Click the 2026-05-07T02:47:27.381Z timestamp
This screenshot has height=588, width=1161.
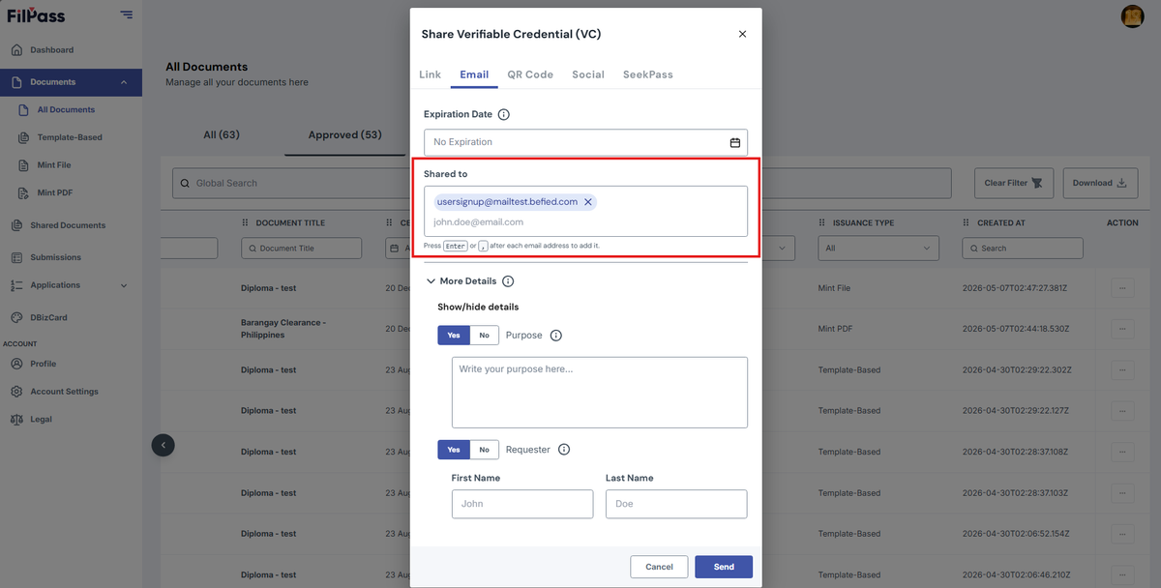[x=1016, y=288]
